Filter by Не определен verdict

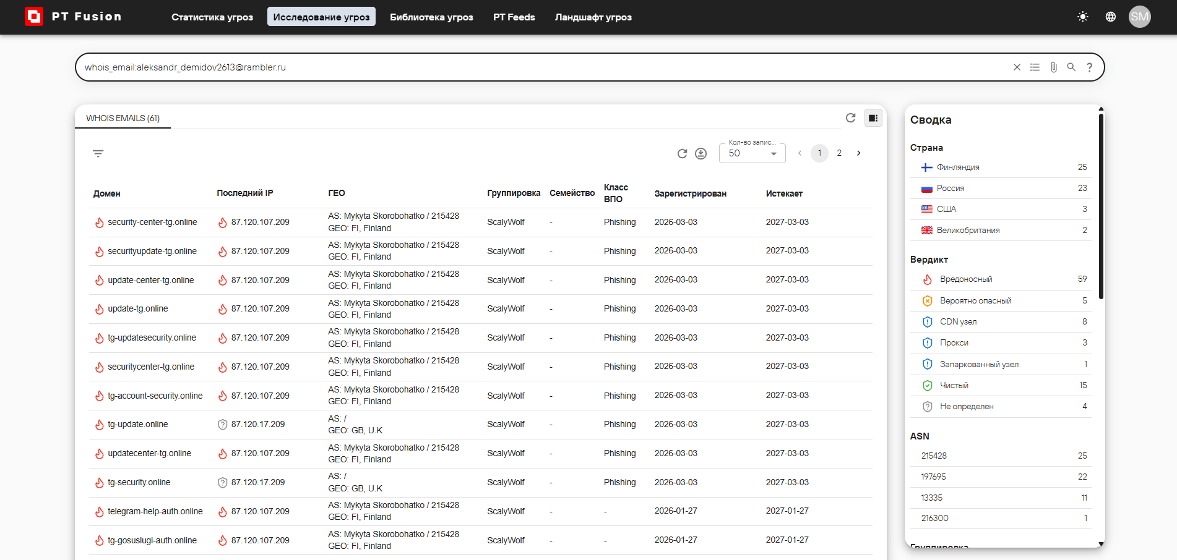pyautogui.click(x=1001, y=407)
